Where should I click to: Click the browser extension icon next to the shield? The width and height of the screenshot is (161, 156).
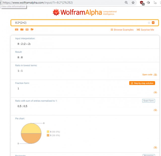click(x=148, y=3)
